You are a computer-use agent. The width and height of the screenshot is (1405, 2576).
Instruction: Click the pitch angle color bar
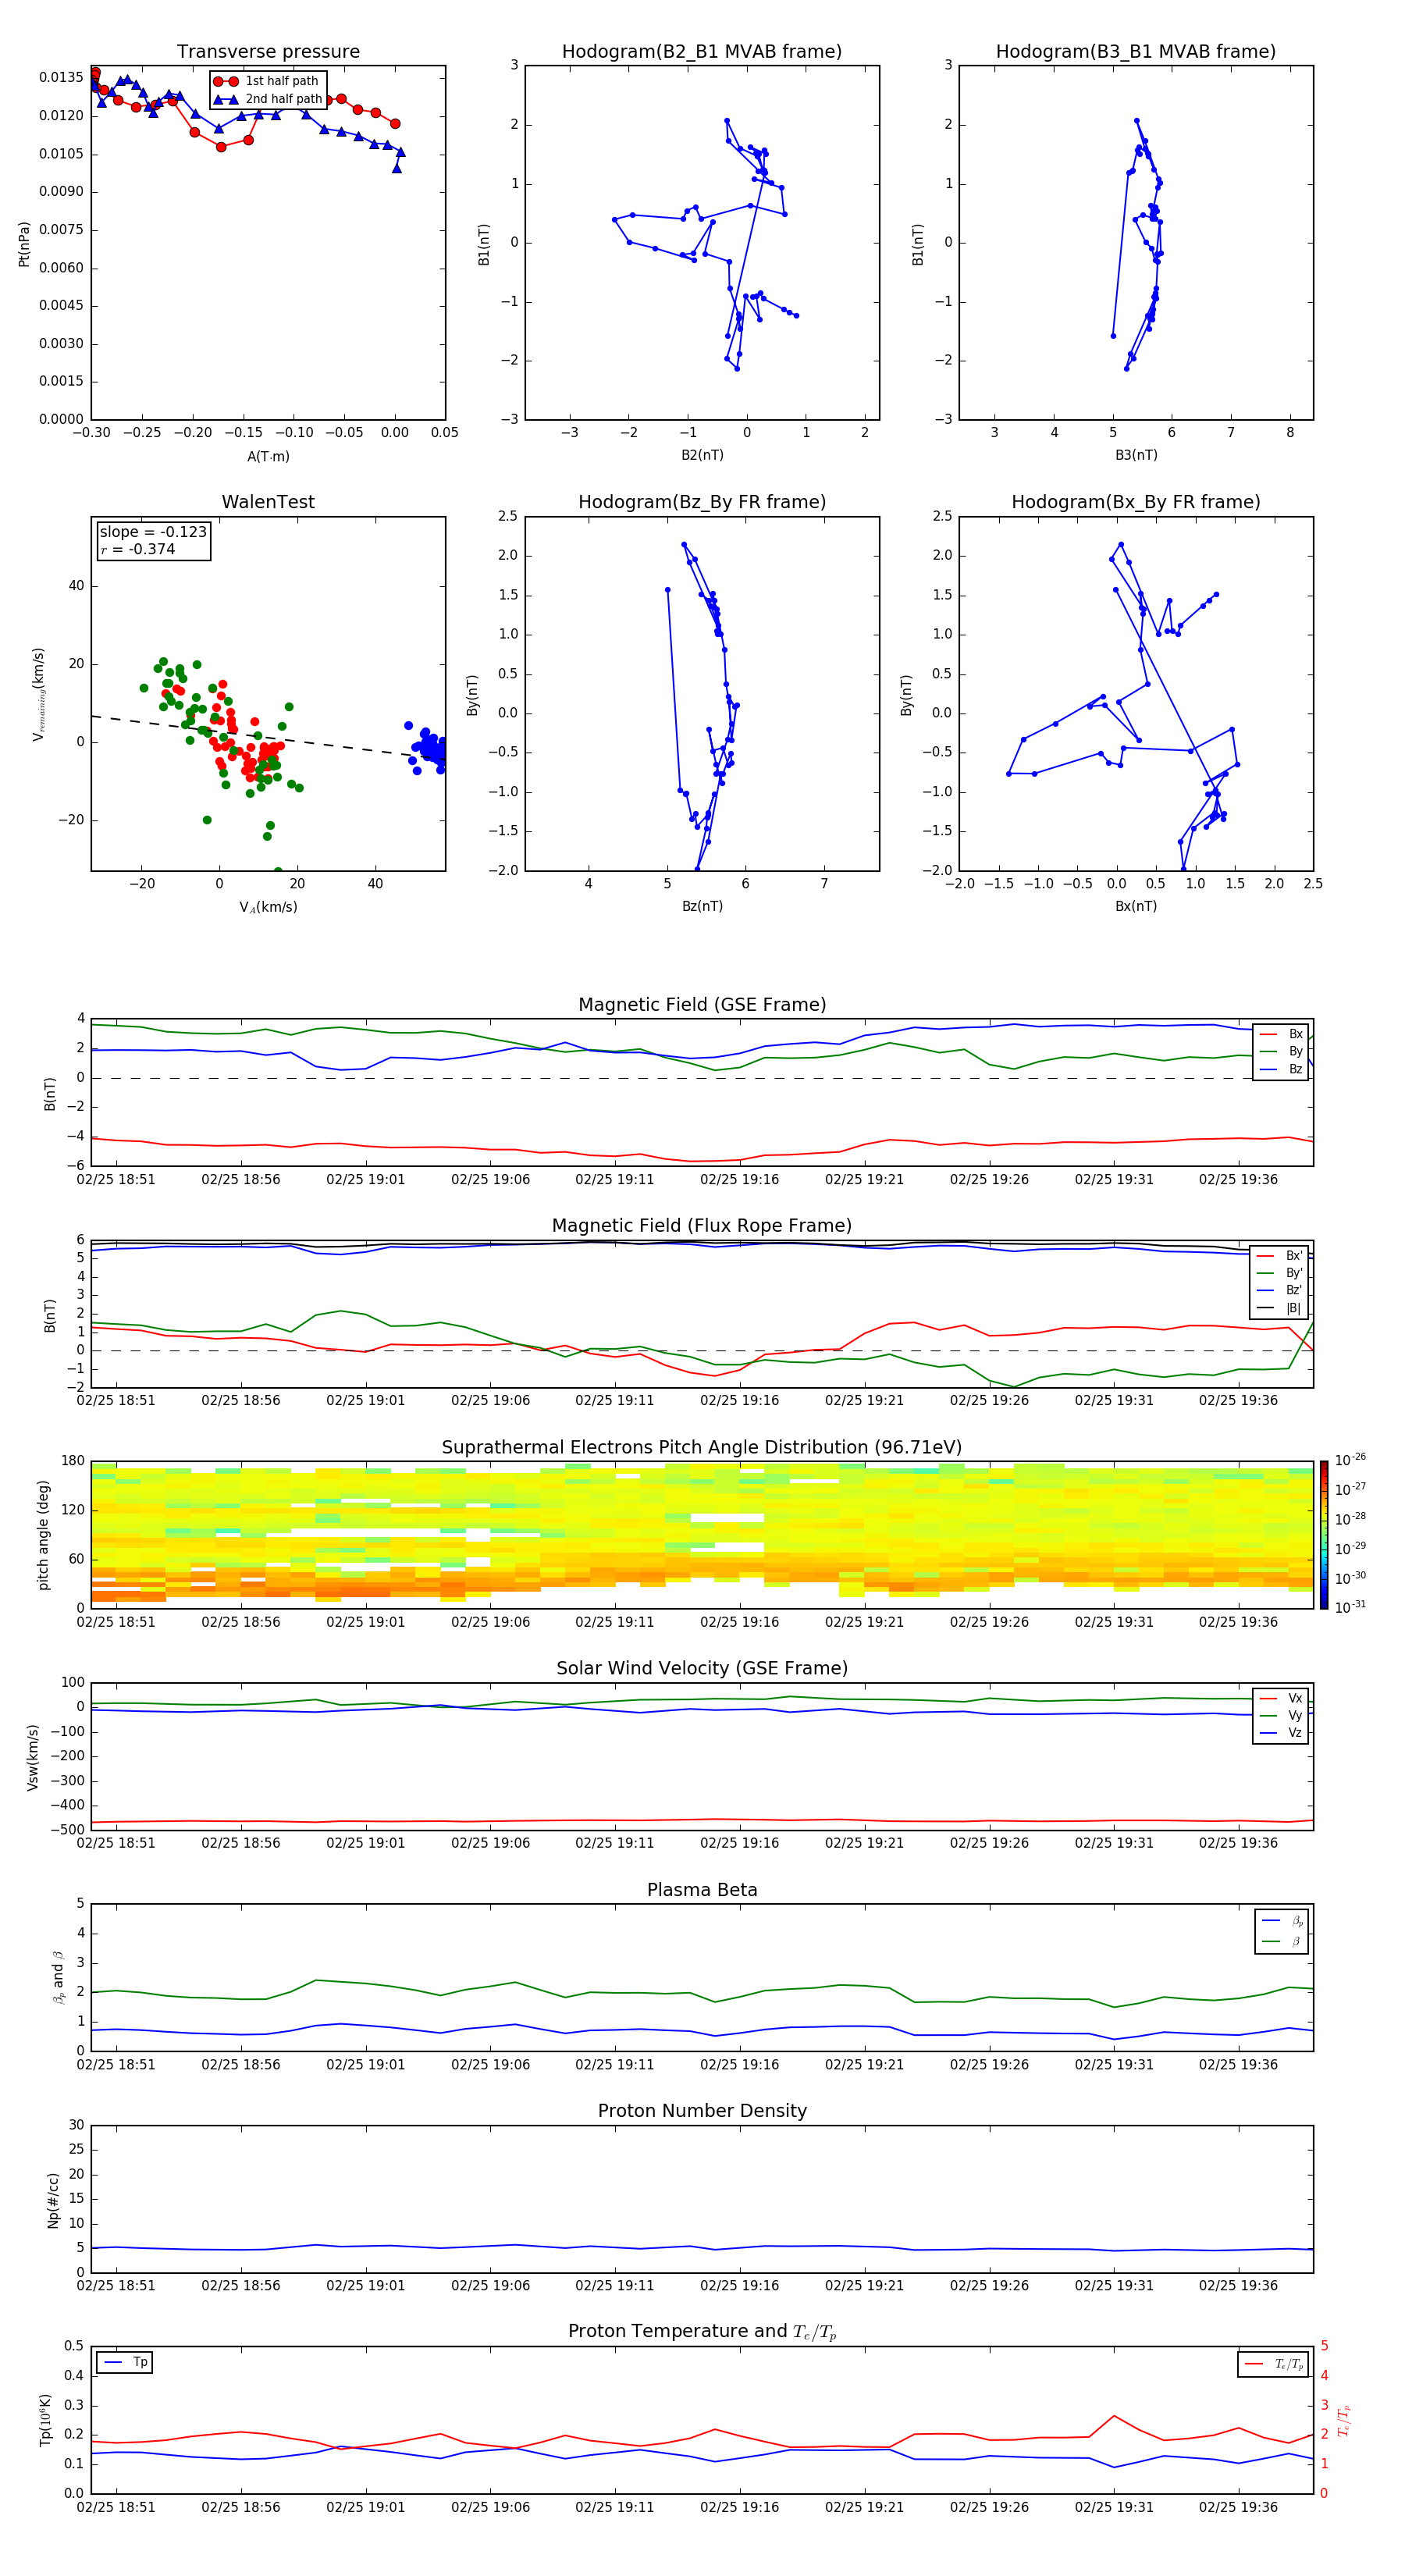(x=1324, y=1535)
